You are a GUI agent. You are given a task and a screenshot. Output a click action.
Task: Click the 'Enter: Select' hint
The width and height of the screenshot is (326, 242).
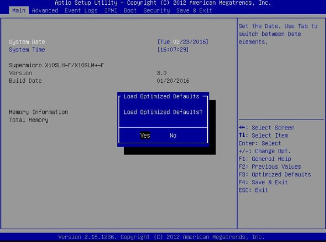(260, 143)
